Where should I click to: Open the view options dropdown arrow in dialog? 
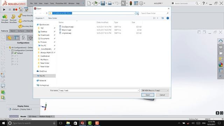click(x=157, y=18)
